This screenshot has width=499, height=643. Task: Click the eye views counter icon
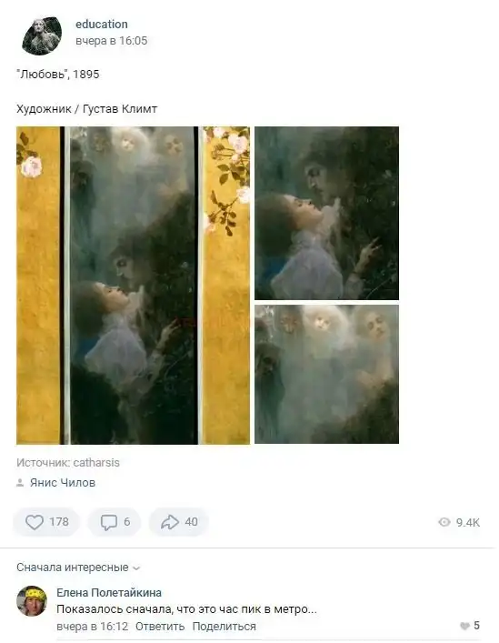pyautogui.click(x=444, y=522)
